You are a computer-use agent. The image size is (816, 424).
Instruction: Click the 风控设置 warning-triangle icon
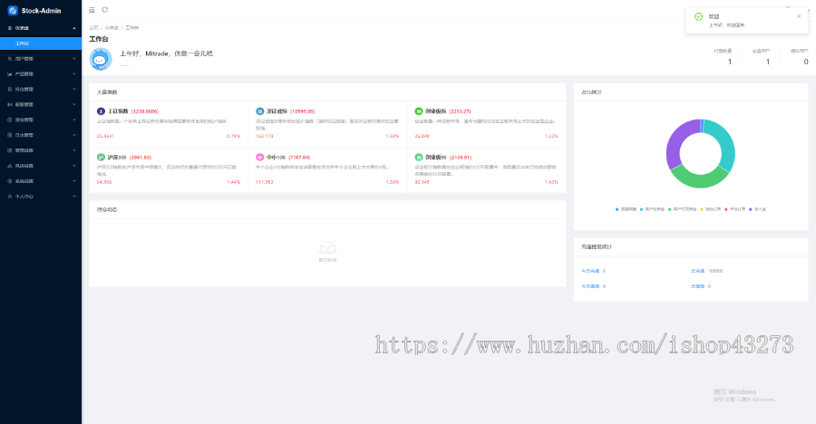10,166
